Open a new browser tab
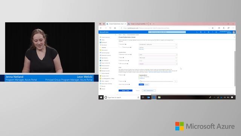 (150, 24)
